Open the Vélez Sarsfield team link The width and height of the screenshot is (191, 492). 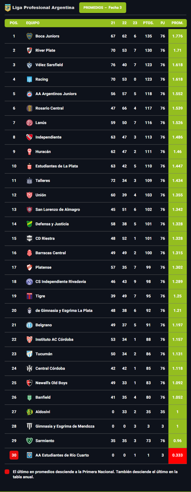tap(49, 65)
